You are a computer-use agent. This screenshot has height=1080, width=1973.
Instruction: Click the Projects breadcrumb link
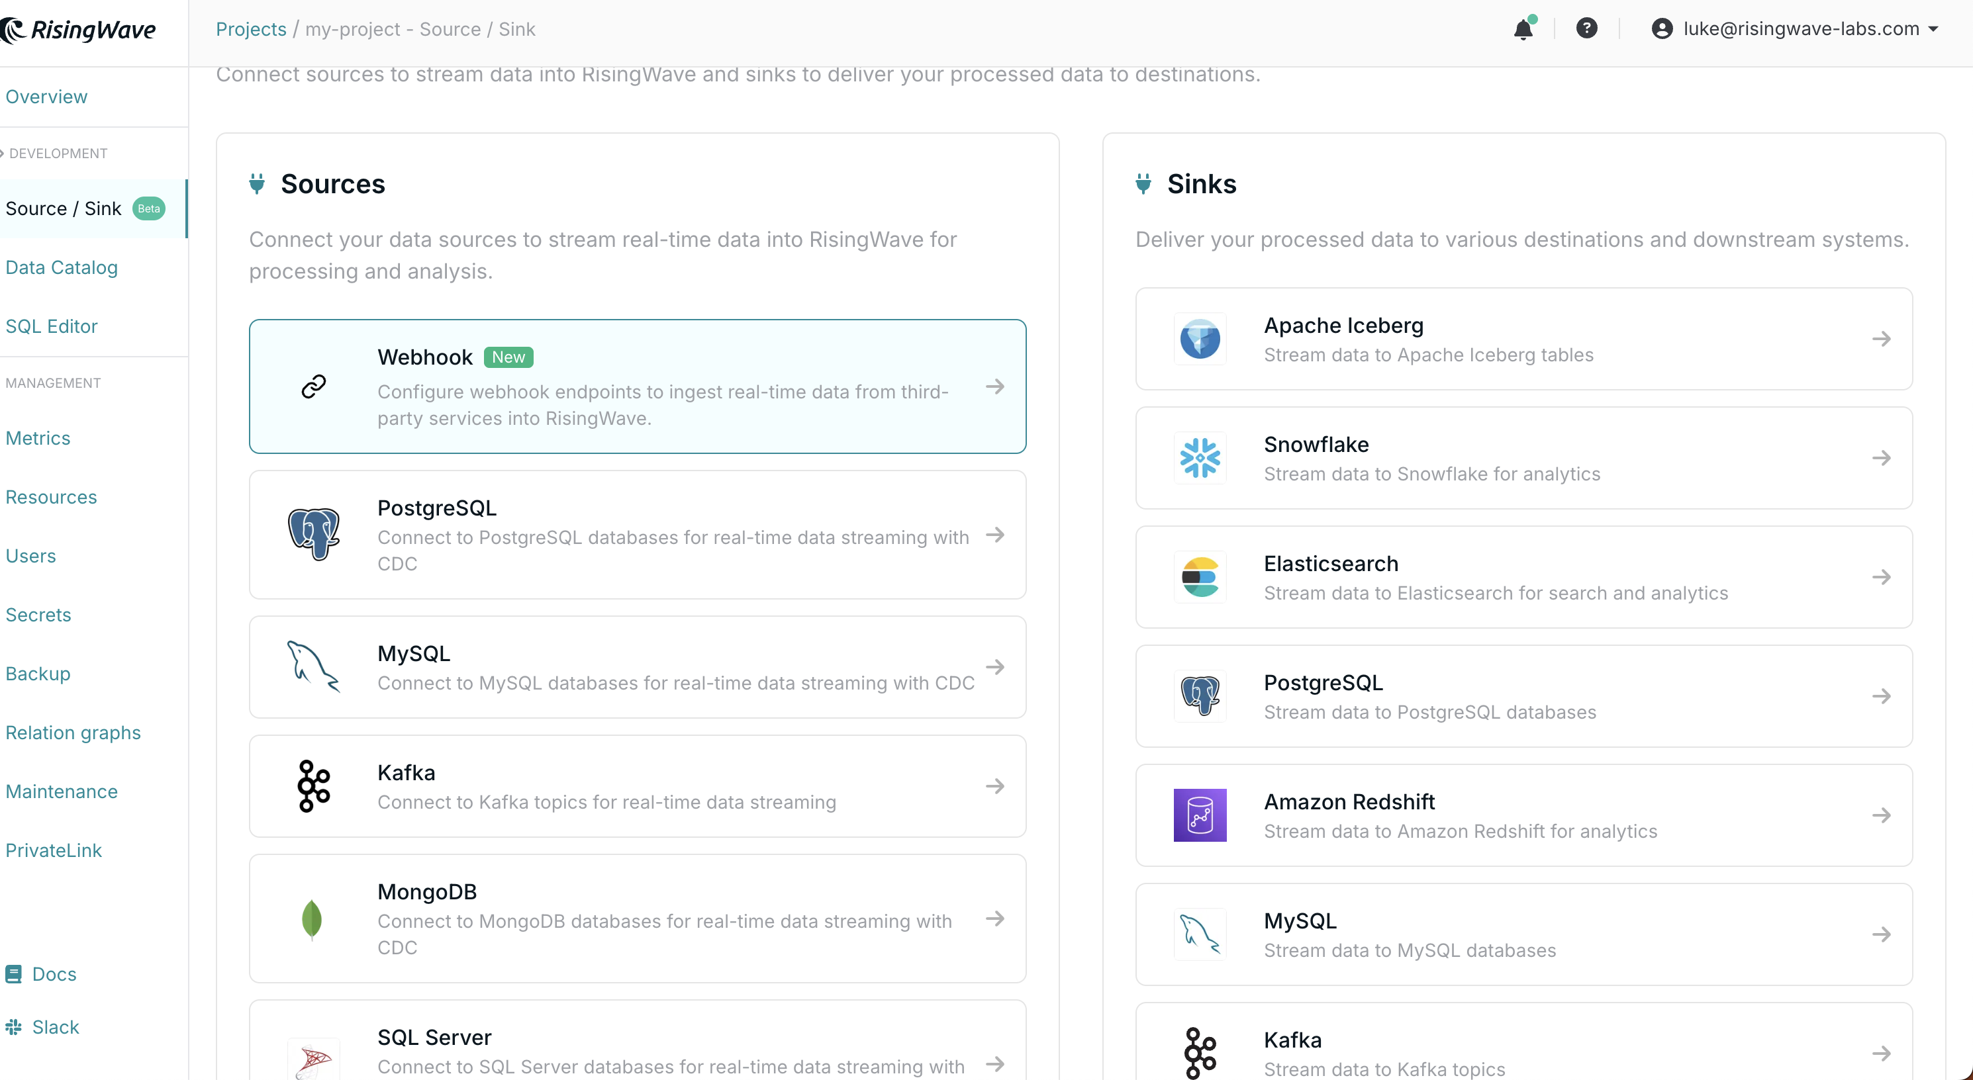pyautogui.click(x=250, y=29)
